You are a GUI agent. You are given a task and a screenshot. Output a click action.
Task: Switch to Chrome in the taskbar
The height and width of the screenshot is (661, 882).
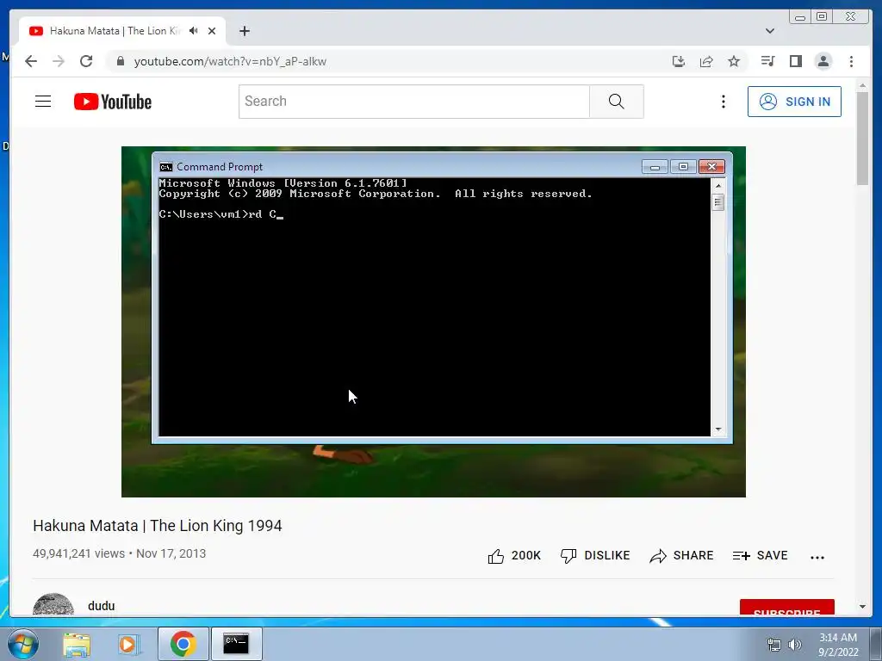click(x=183, y=644)
